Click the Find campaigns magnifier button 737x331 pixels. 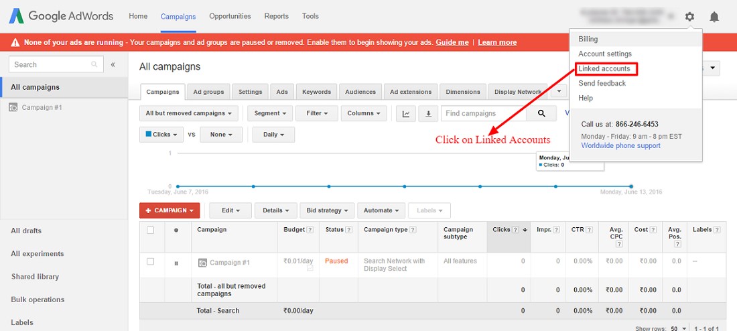pyautogui.click(x=541, y=113)
